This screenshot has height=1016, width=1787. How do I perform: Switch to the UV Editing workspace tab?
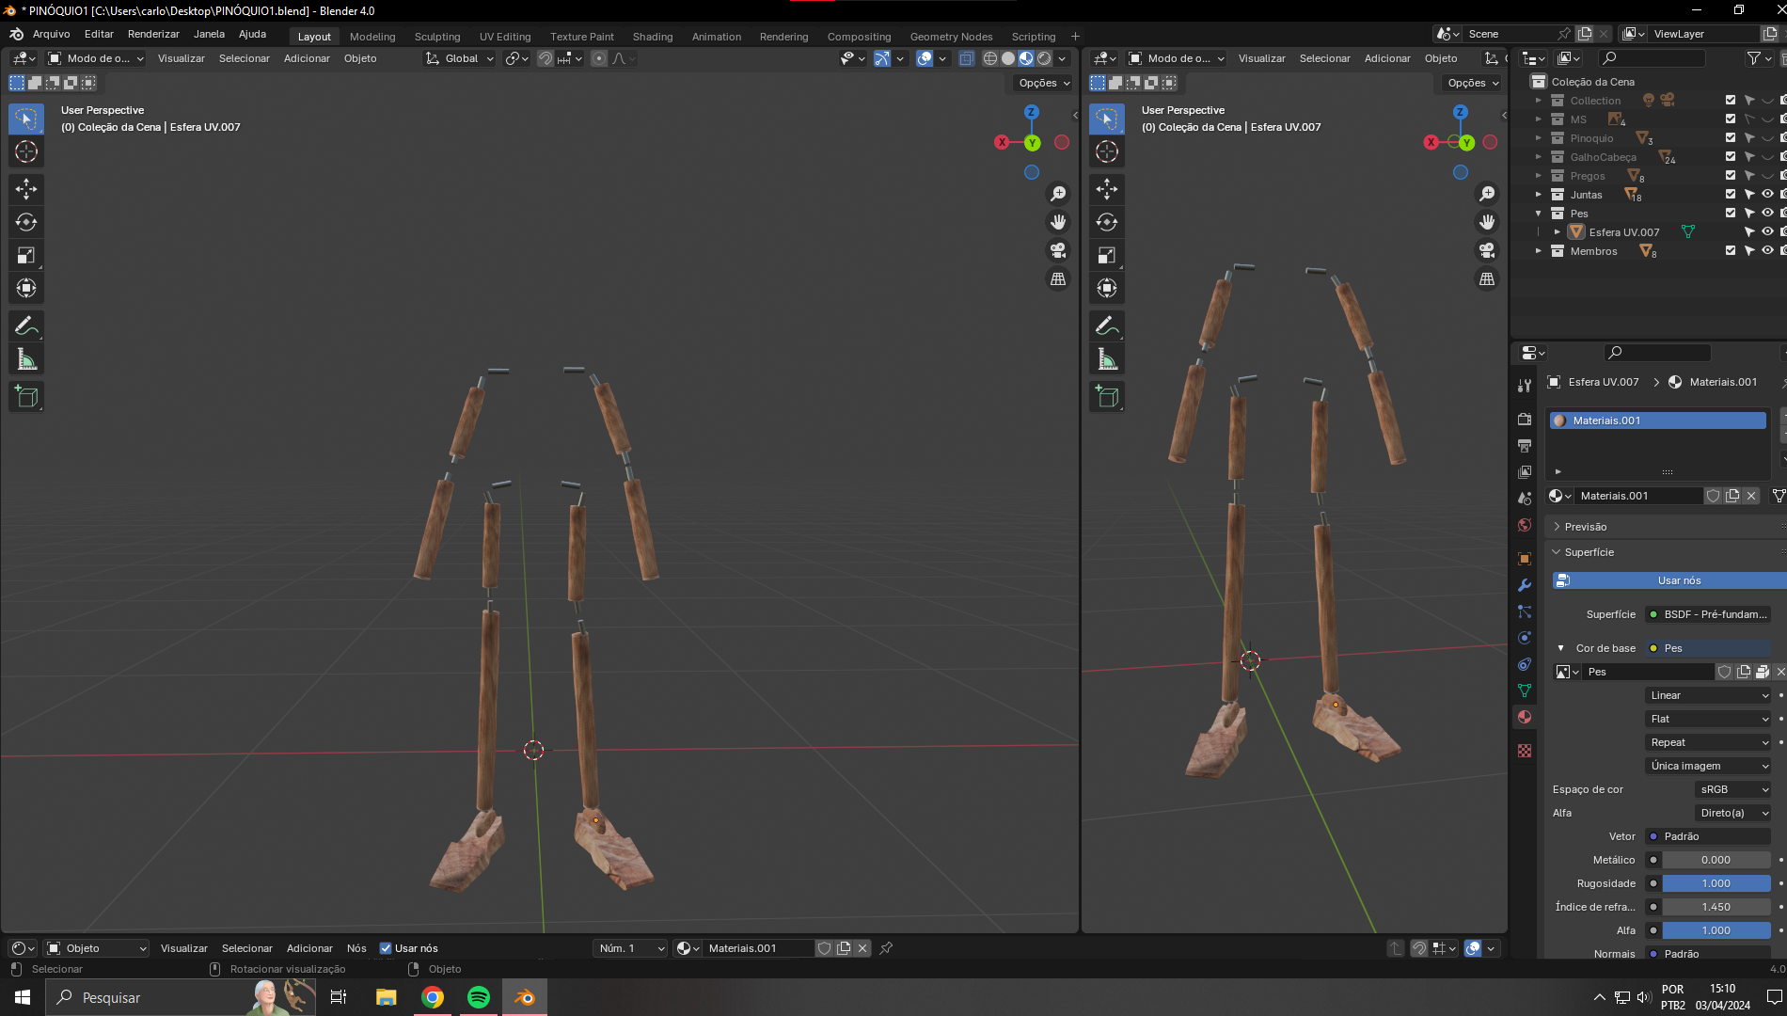pos(505,37)
